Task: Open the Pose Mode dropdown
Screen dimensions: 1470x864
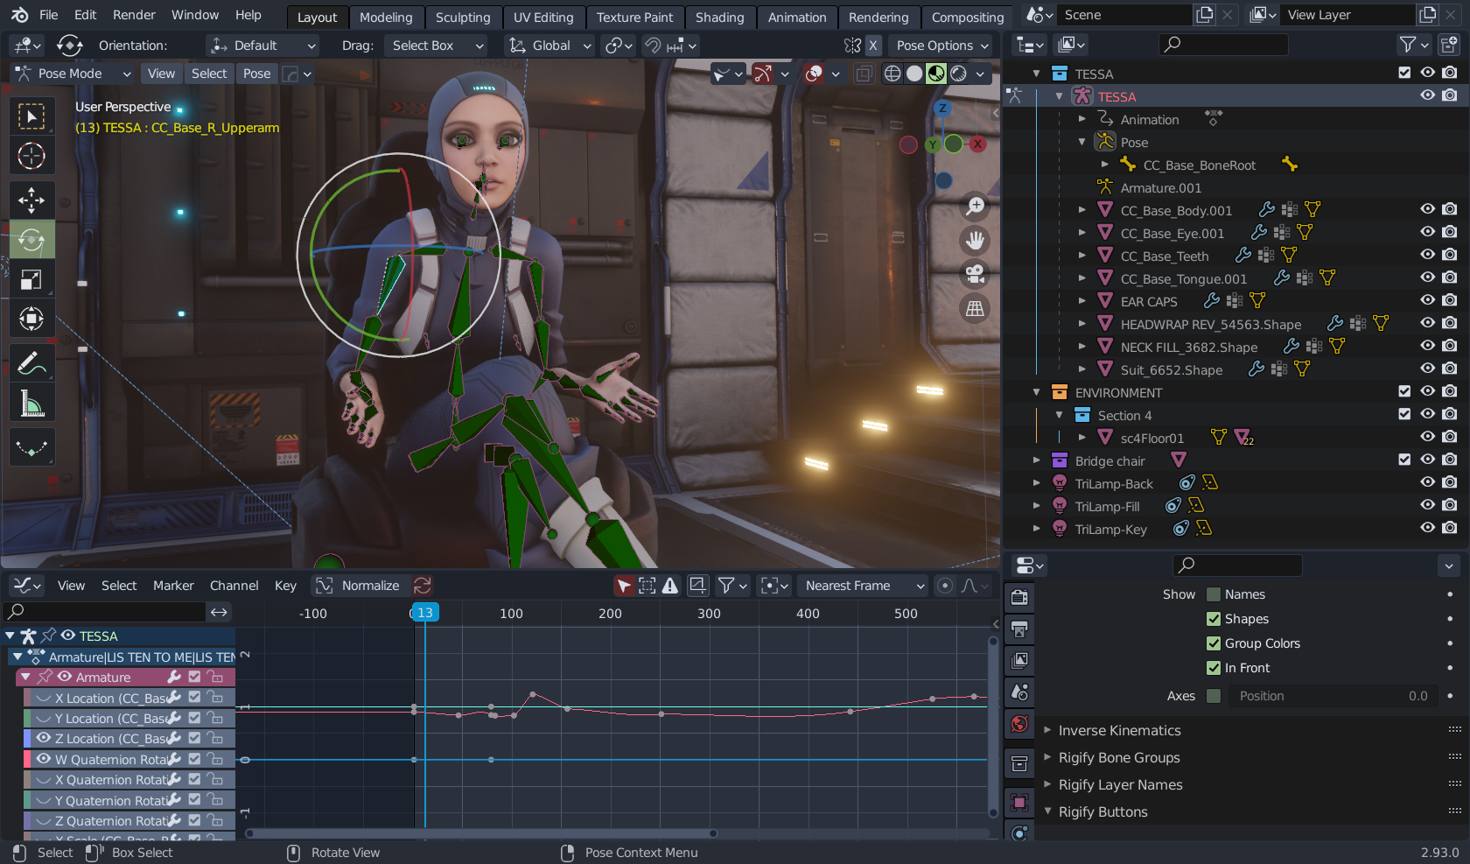Action: click(x=73, y=74)
